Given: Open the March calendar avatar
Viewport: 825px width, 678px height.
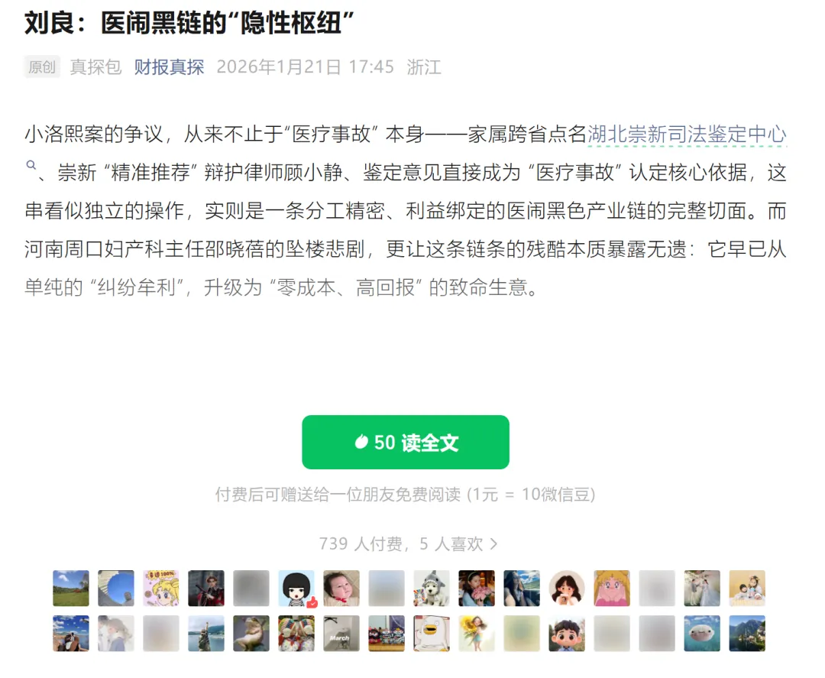Looking at the screenshot, I should (x=341, y=633).
